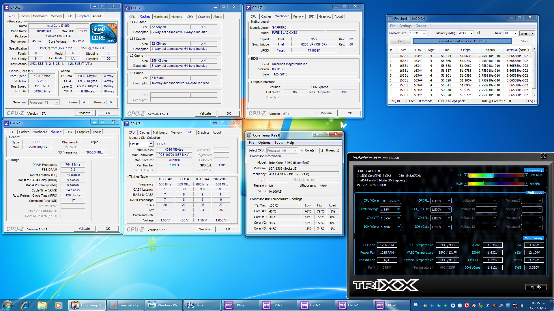Click the orange Winamp tray icon
The width and height of the screenshot is (554, 311).
point(473,306)
